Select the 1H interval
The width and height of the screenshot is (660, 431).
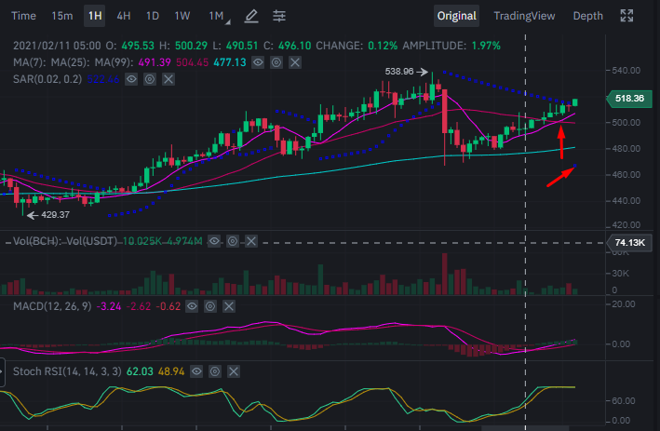(95, 16)
